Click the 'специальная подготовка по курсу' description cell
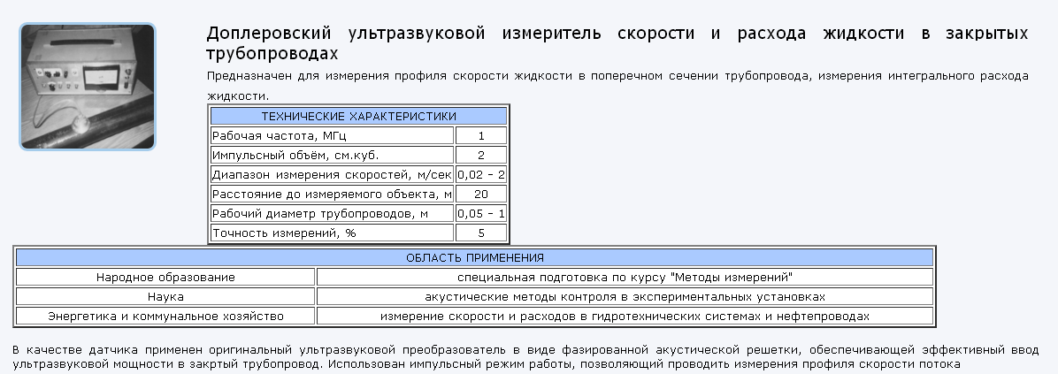 point(625,278)
